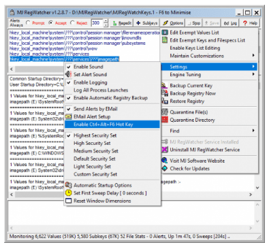
Task: Click into the 300 value field
Action: tap(97, 23)
